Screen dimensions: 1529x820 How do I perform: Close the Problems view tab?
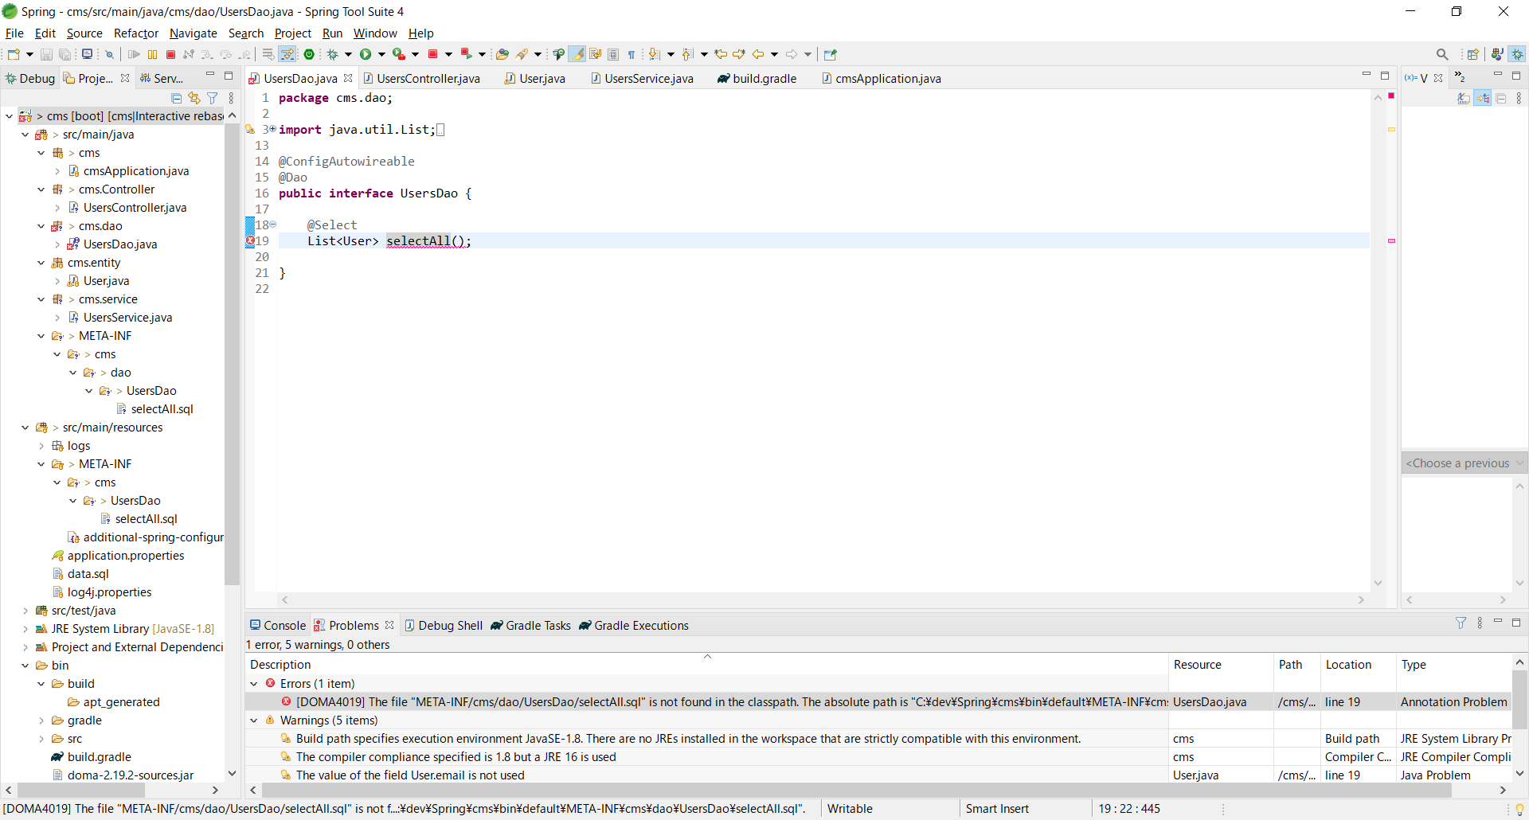click(389, 625)
